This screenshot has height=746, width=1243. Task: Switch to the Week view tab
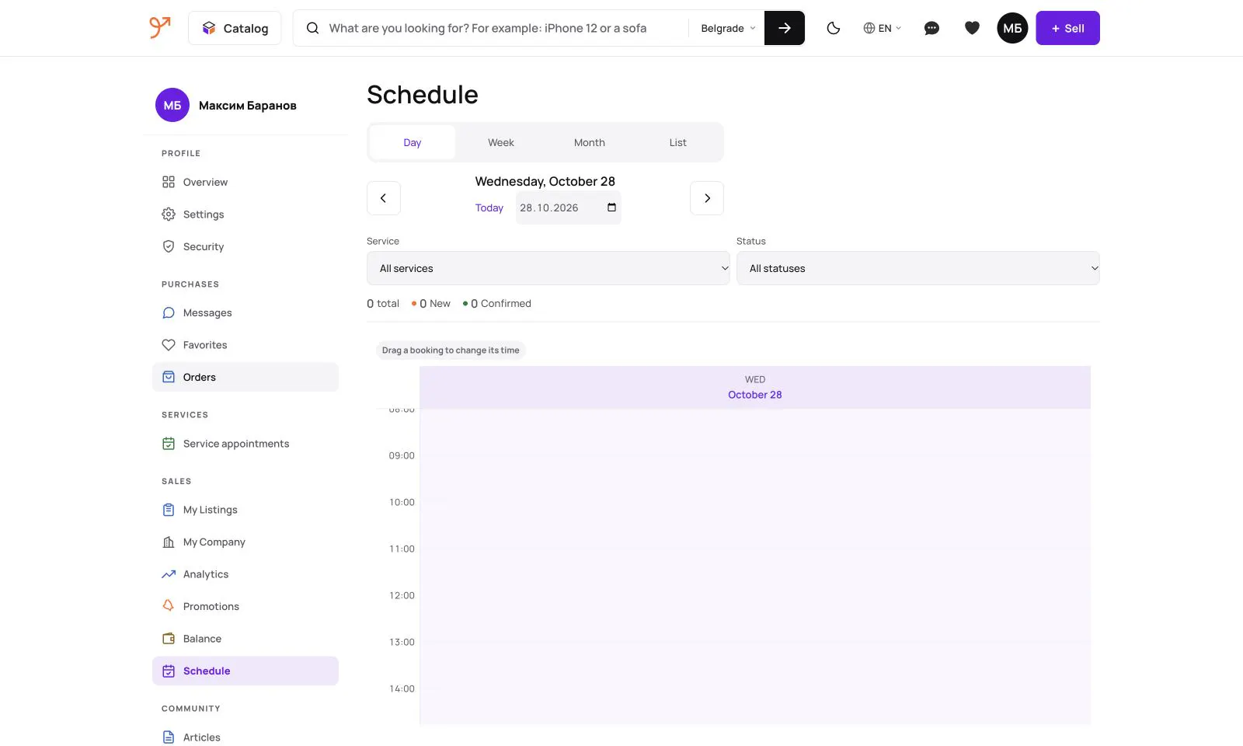point(501,142)
